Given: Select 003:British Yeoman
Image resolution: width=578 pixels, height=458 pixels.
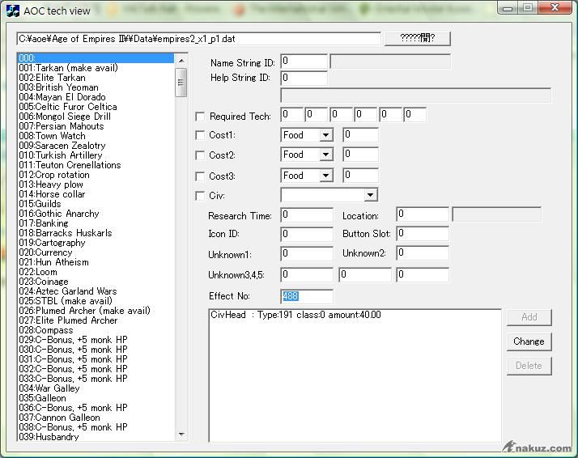Looking at the screenshot, I should coord(96,87).
